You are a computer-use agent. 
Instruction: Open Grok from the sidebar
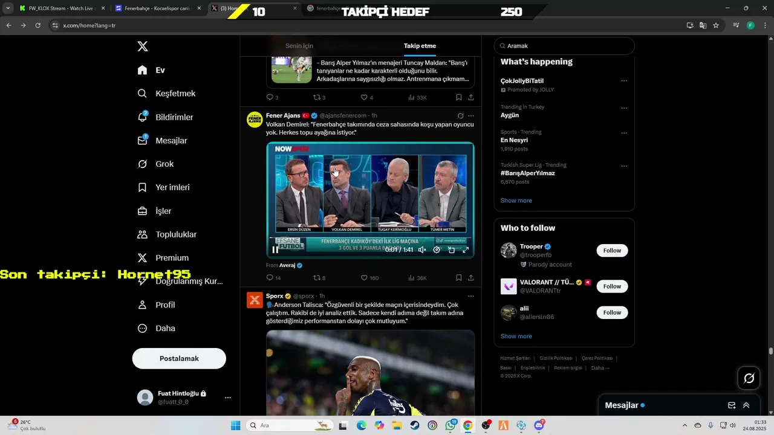(155, 164)
